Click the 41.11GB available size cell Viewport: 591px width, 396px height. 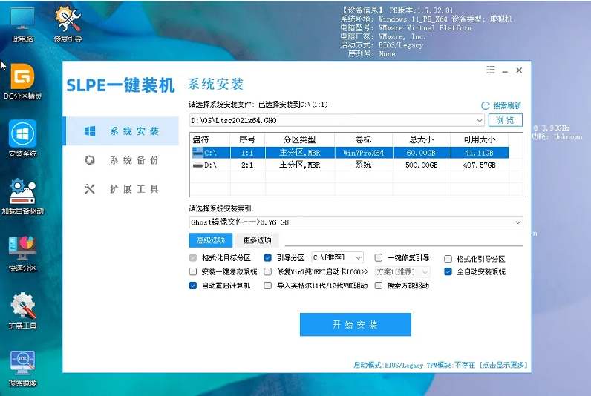(480, 153)
